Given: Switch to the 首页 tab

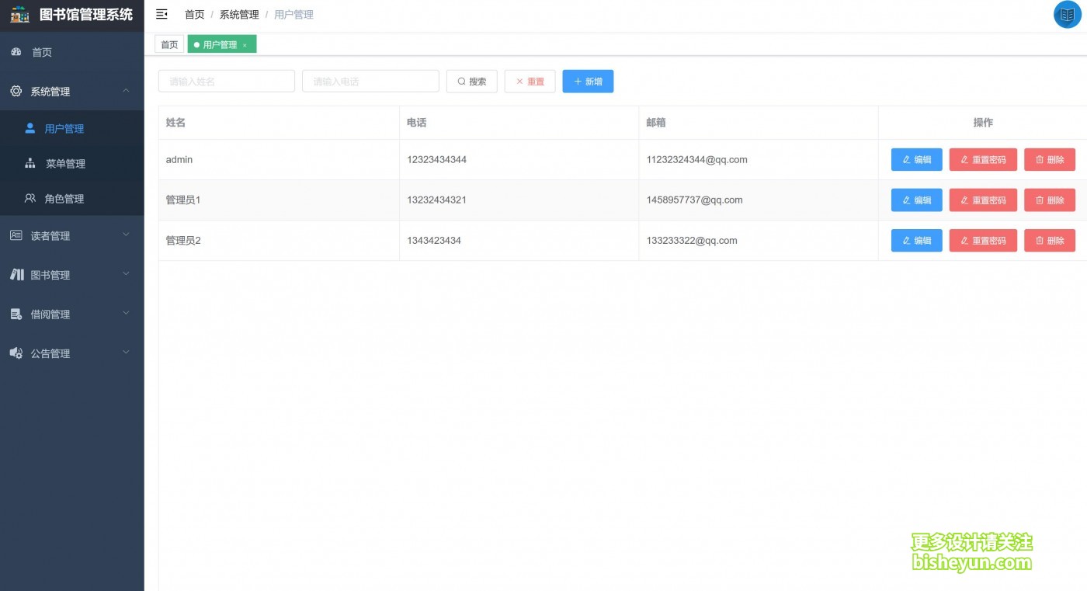Looking at the screenshot, I should [x=168, y=44].
